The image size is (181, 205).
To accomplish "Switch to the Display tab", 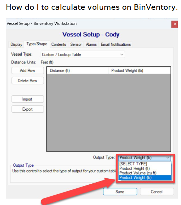I will pos(16,44).
